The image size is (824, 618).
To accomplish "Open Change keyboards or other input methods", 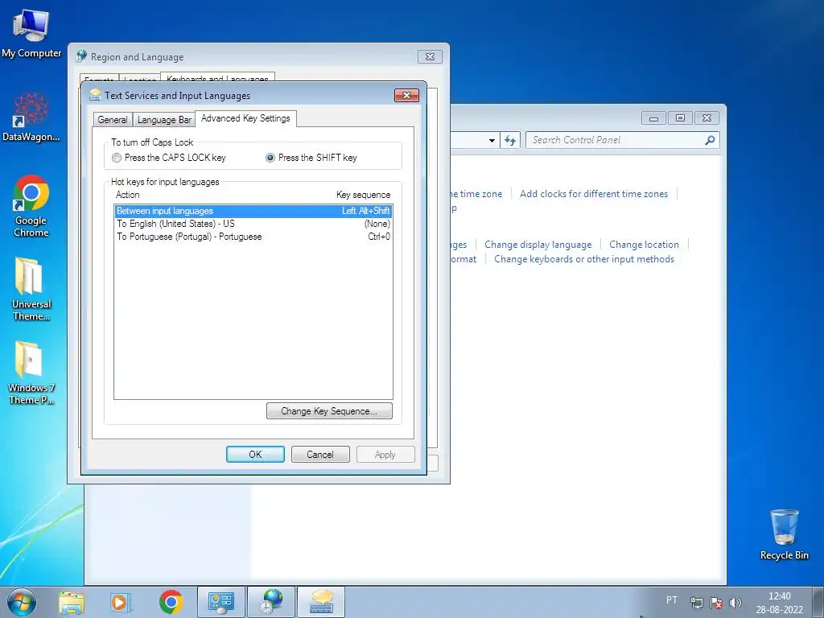I will pyautogui.click(x=584, y=259).
